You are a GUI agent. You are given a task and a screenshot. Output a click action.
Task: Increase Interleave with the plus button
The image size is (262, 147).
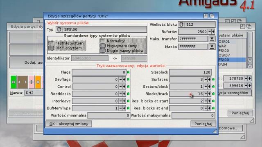click(x=124, y=101)
